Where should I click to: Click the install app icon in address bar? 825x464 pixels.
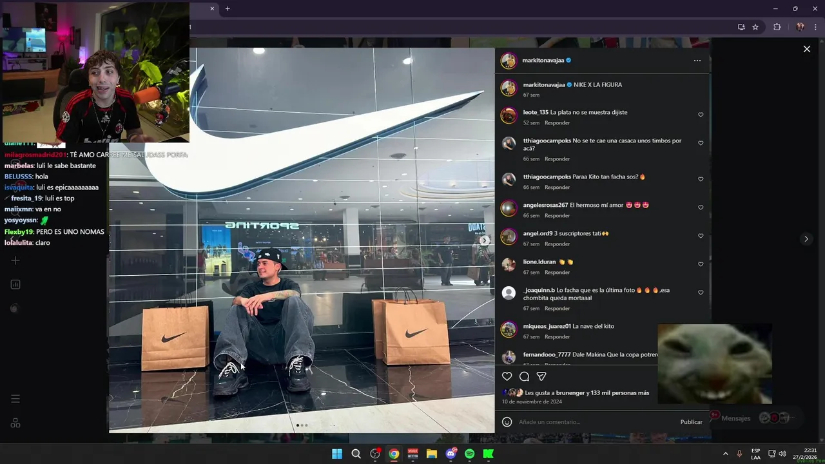(741, 27)
